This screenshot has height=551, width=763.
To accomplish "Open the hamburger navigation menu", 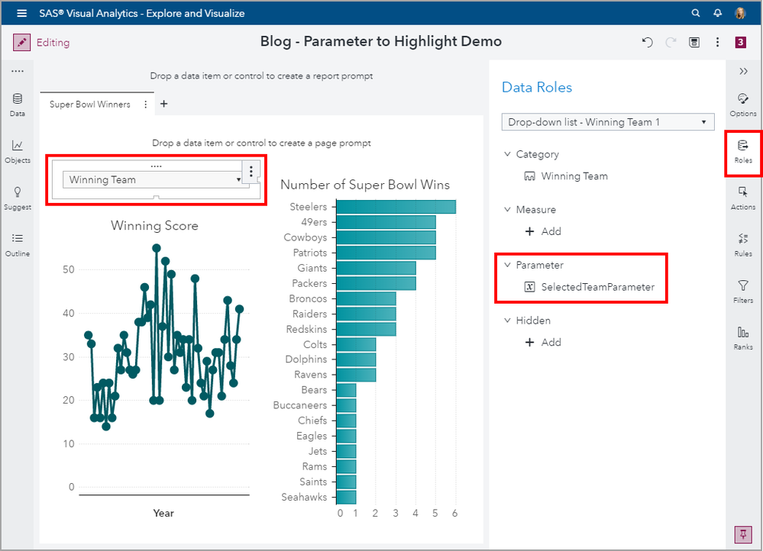I will (21, 13).
